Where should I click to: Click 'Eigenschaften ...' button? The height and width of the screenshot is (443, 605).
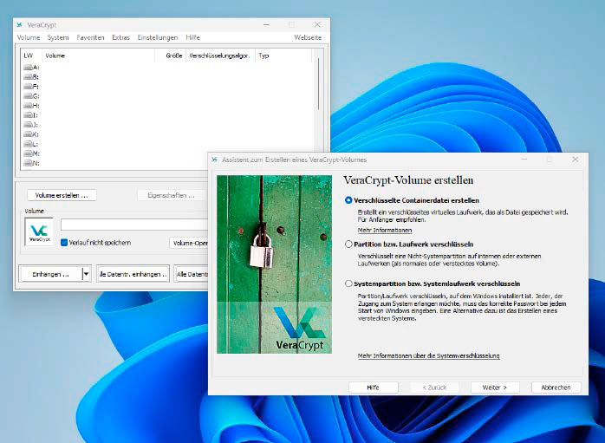coord(172,195)
